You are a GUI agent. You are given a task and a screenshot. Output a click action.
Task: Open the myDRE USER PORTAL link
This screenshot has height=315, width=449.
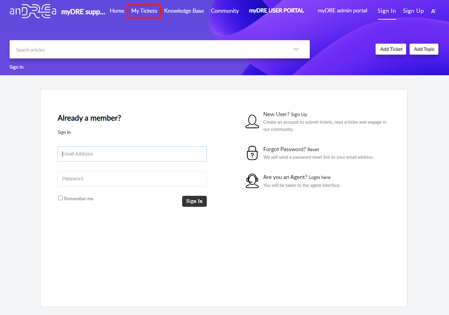(x=276, y=11)
